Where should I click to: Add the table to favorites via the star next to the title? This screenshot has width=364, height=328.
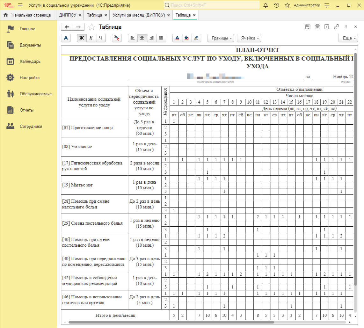coord(91,27)
